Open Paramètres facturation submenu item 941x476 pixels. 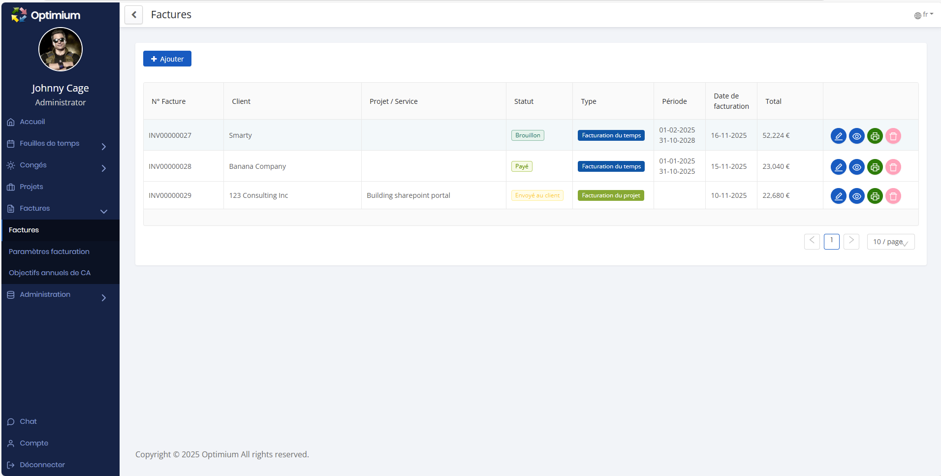[x=49, y=252]
